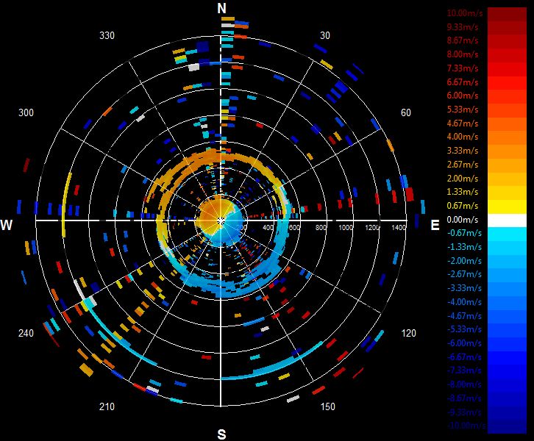
Task: Select the 210 degree bearing label
Action: [107, 406]
